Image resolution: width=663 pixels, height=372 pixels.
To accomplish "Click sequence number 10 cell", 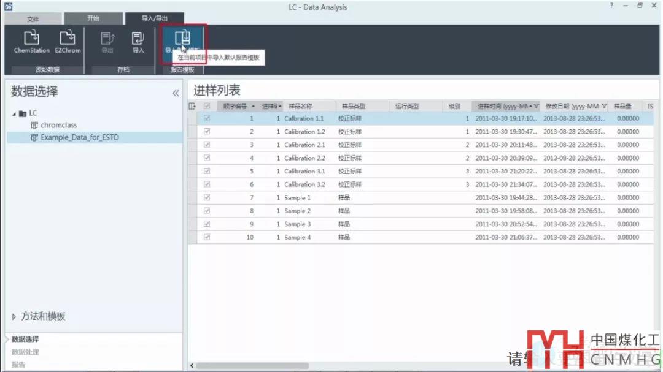I will (x=250, y=237).
